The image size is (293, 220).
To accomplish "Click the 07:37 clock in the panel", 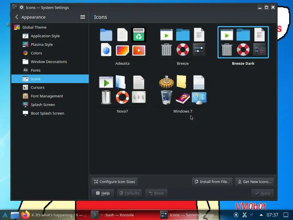I will pyautogui.click(x=272, y=215).
